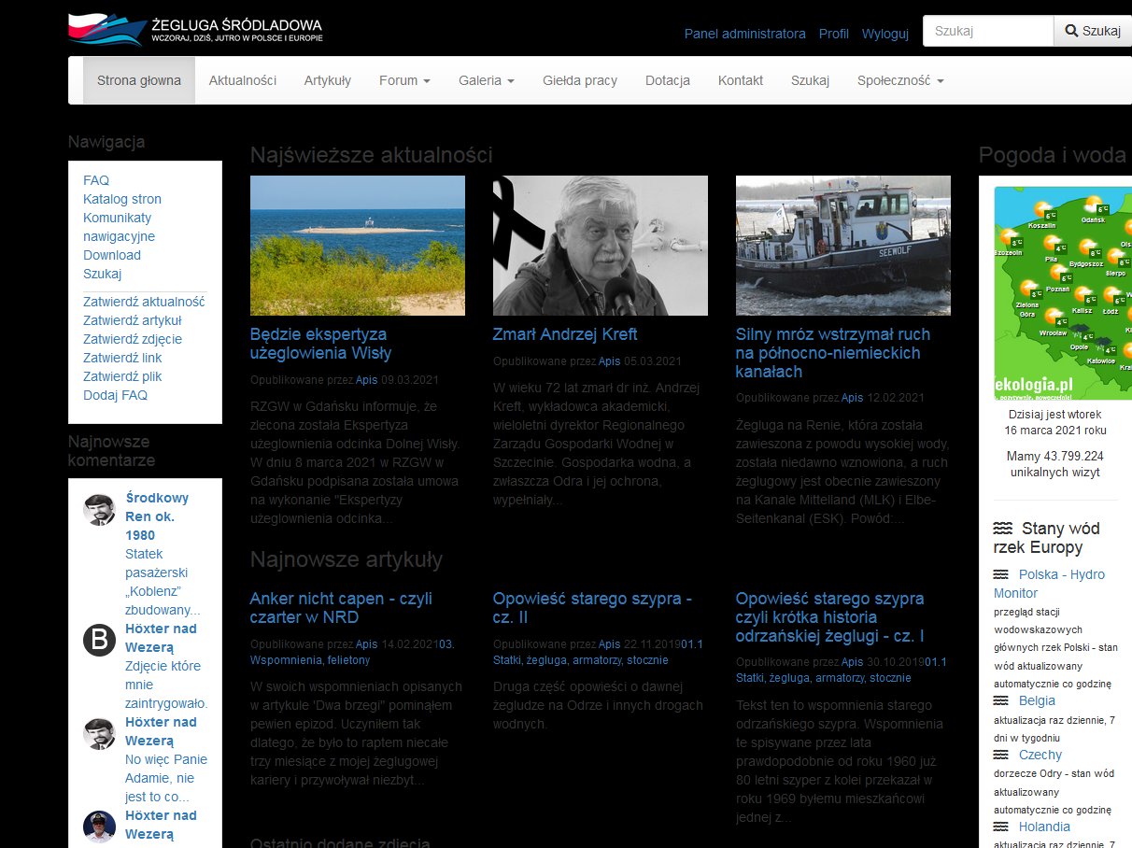Click the wave icon beside Belgia
The image size is (1132, 848).
1001,700
